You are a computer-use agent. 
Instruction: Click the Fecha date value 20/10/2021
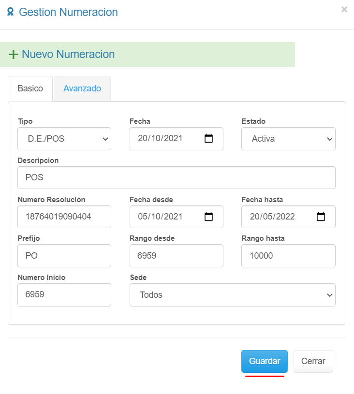161,139
